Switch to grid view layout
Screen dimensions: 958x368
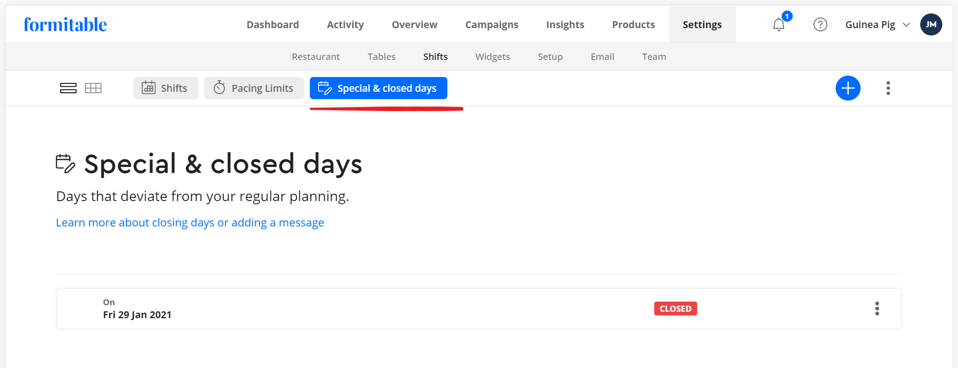(93, 88)
